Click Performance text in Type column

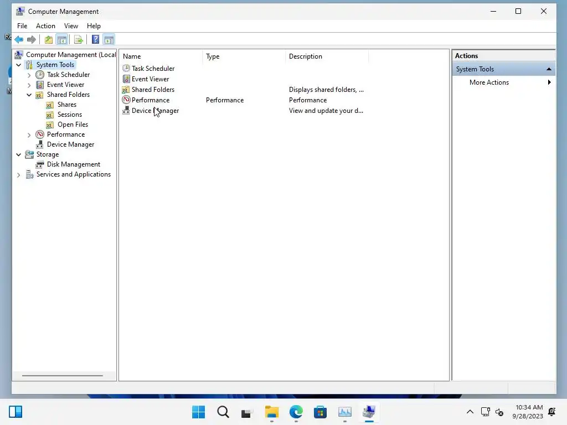[x=225, y=100]
